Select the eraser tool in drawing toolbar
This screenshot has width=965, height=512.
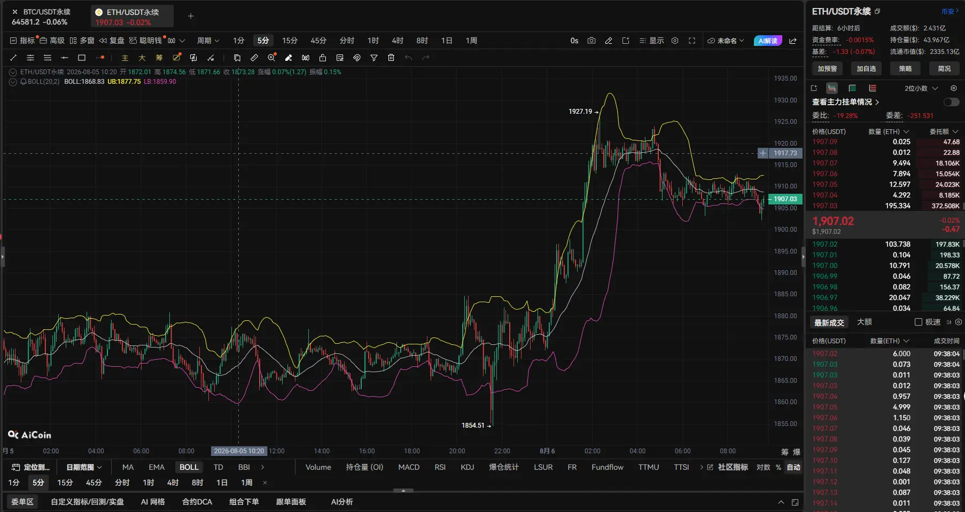[289, 58]
